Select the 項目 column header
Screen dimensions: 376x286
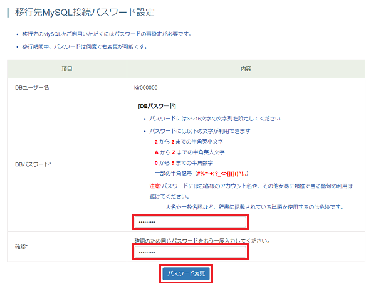[67, 69]
